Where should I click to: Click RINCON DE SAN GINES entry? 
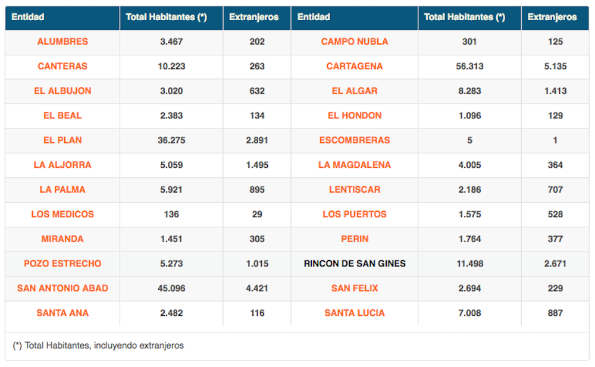click(355, 264)
